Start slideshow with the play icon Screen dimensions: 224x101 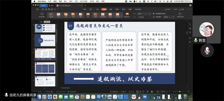coord(152,91)
